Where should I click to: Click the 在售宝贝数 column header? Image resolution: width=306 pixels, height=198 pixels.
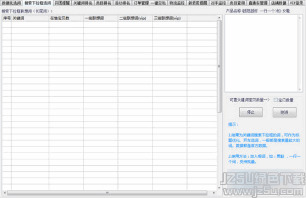pyautogui.click(x=66, y=18)
